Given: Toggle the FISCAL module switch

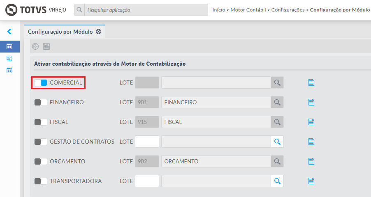Looking at the screenshot, I should pos(41,122).
